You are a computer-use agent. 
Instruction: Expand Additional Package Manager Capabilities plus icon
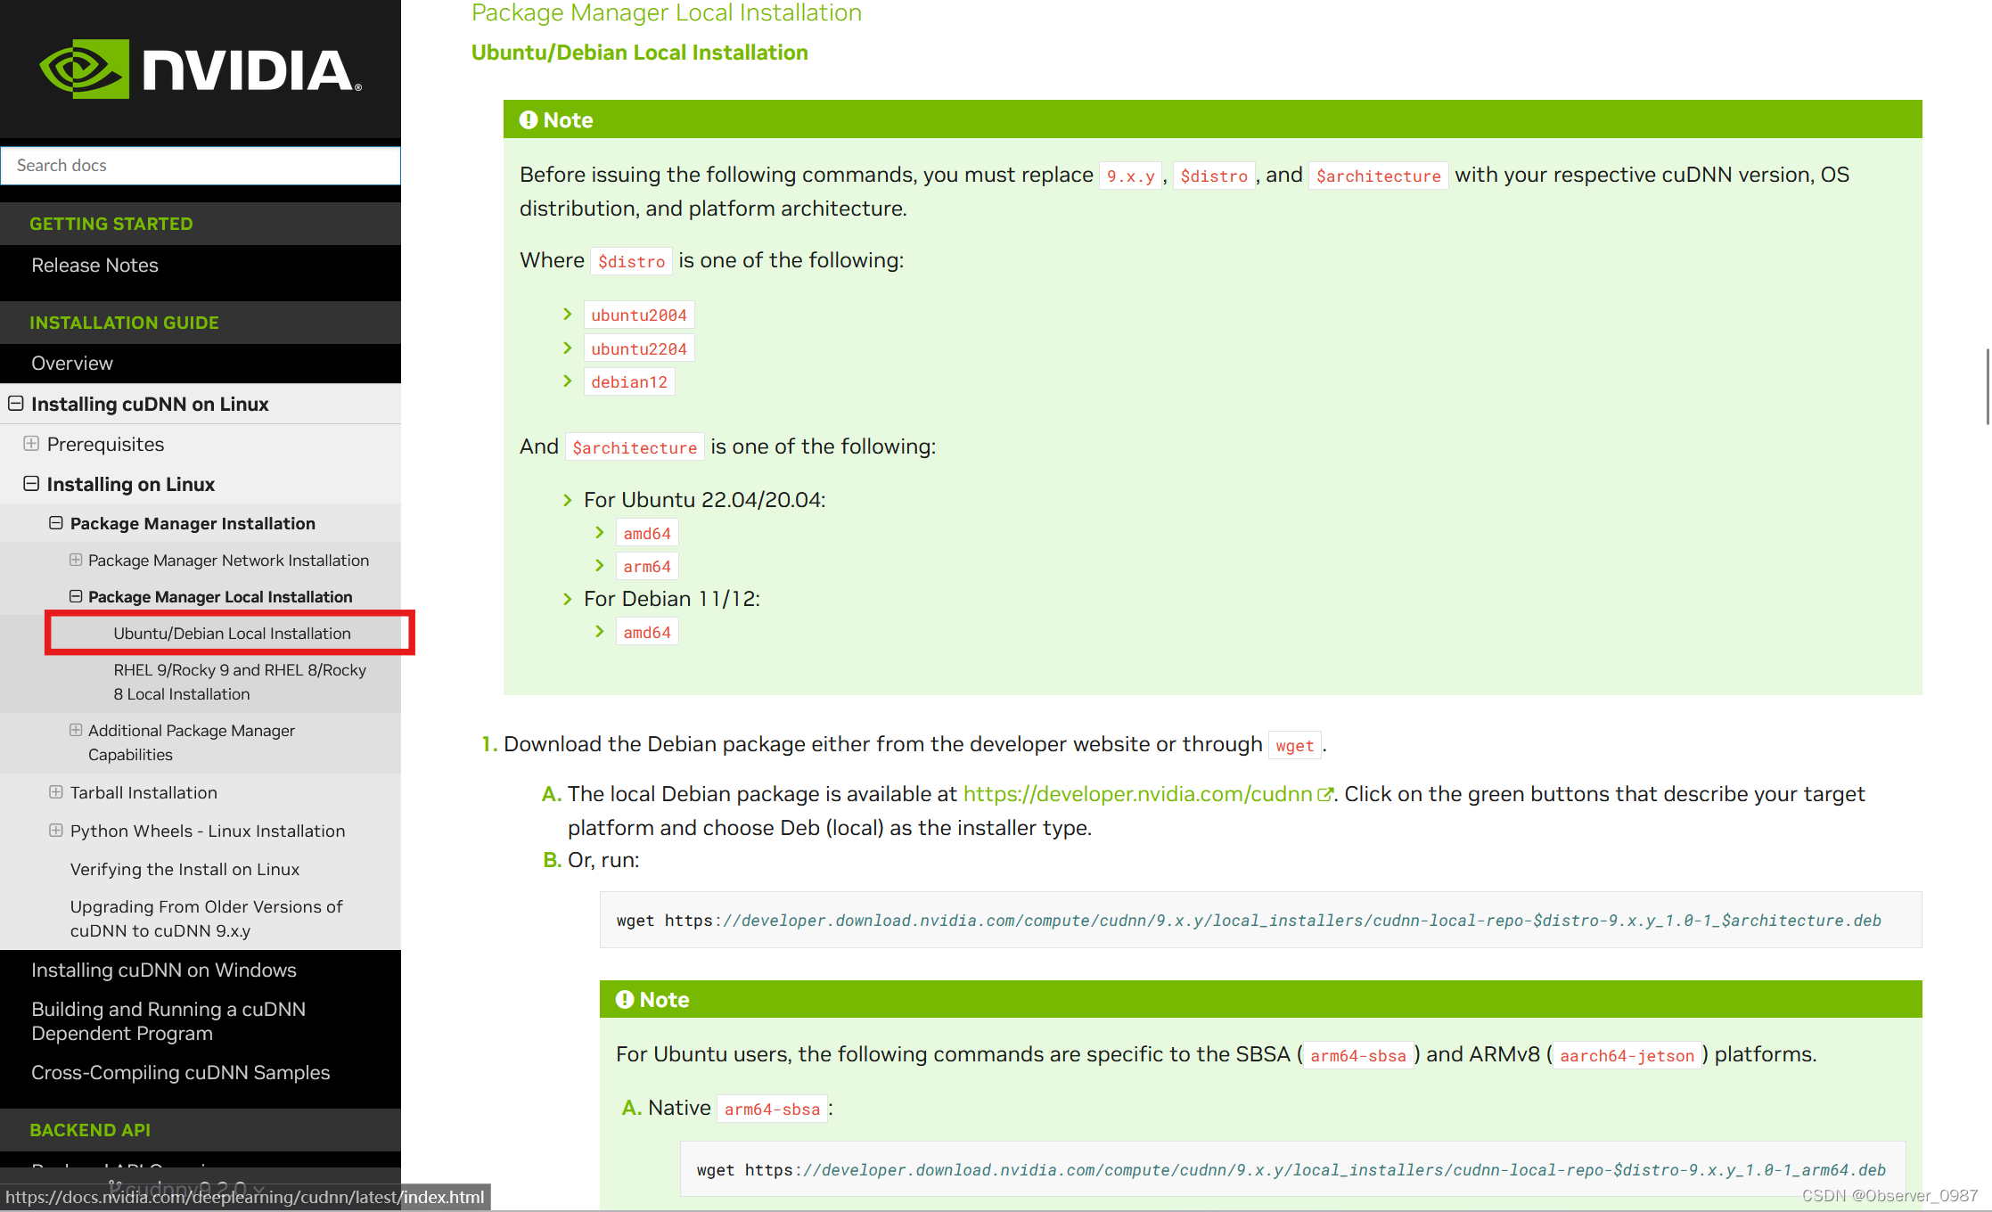(x=76, y=729)
